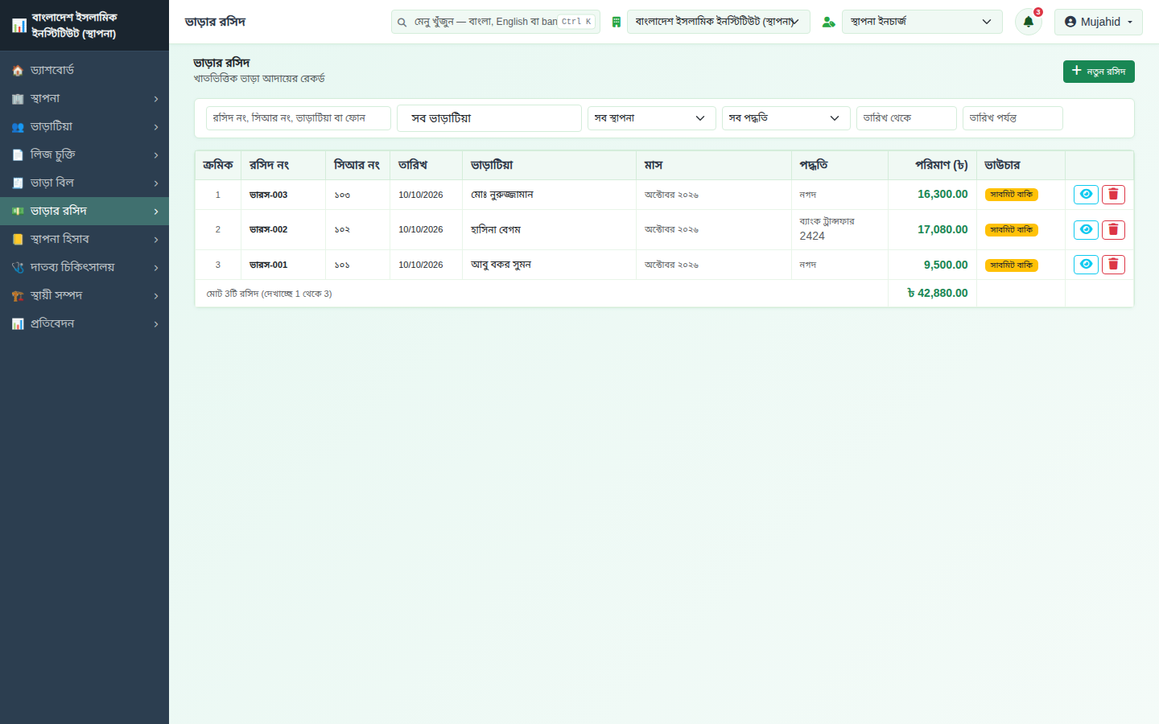1159x724 pixels.
Task: Click the search magnifier icon
Action: pyautogui.click(x=402, y=23)
